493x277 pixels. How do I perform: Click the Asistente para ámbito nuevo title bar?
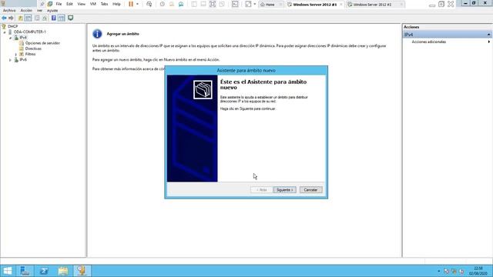coord(246,70)
